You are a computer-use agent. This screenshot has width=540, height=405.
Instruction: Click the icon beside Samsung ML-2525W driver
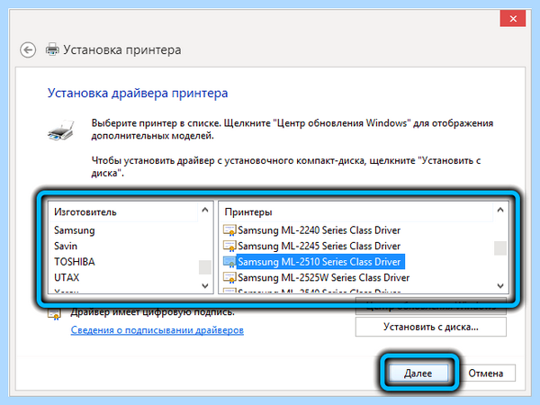(x=229, y=277)
